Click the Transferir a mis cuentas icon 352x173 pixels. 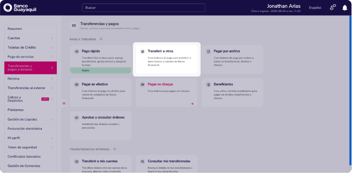pos(77,161)
